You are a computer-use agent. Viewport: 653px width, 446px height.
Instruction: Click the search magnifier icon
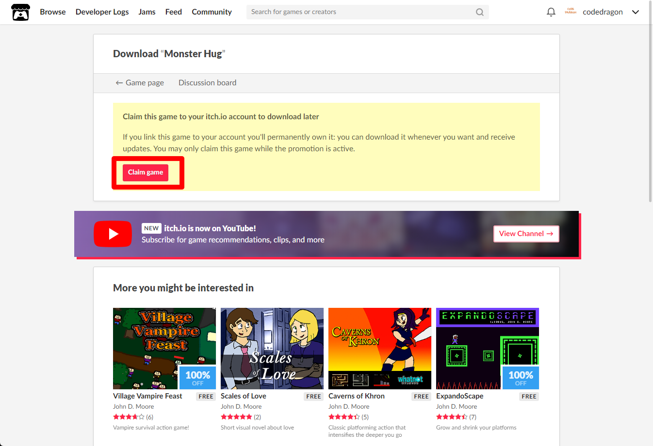coord(480,12)
